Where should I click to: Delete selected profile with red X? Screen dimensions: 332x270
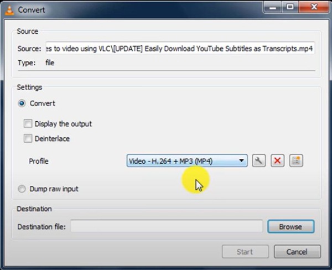(x=277, y=161)
